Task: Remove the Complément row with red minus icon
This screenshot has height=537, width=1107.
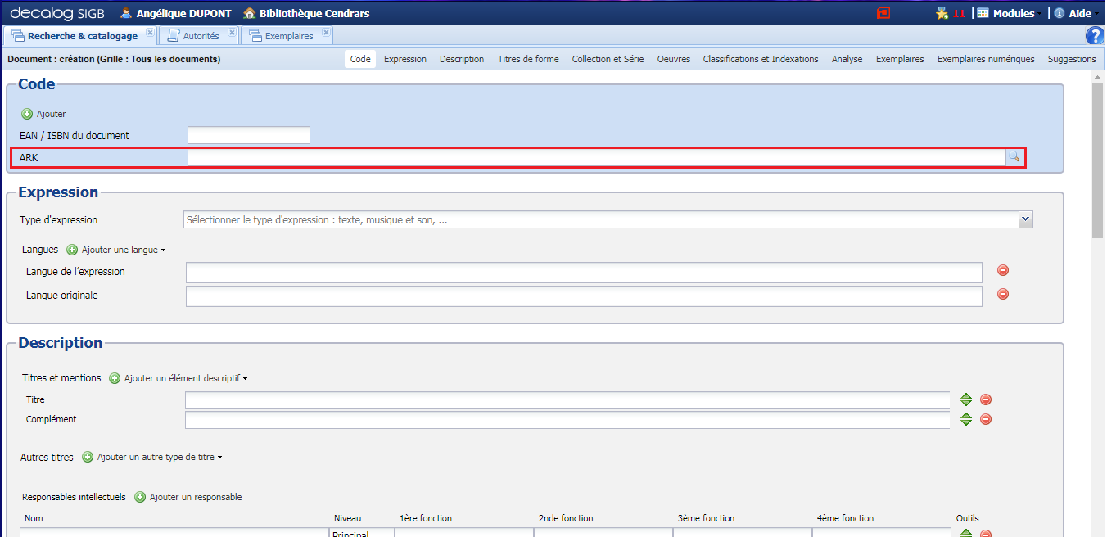Action: [x=986, y=419]
